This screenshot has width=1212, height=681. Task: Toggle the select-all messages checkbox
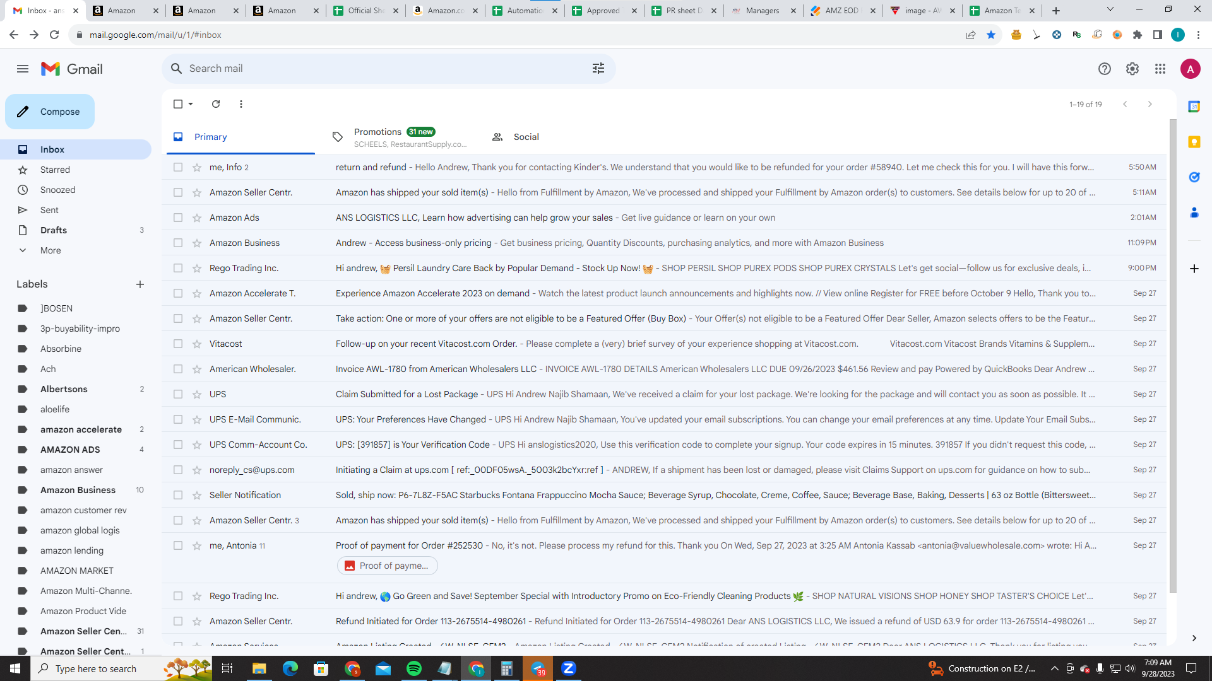[x=178, y=104]
